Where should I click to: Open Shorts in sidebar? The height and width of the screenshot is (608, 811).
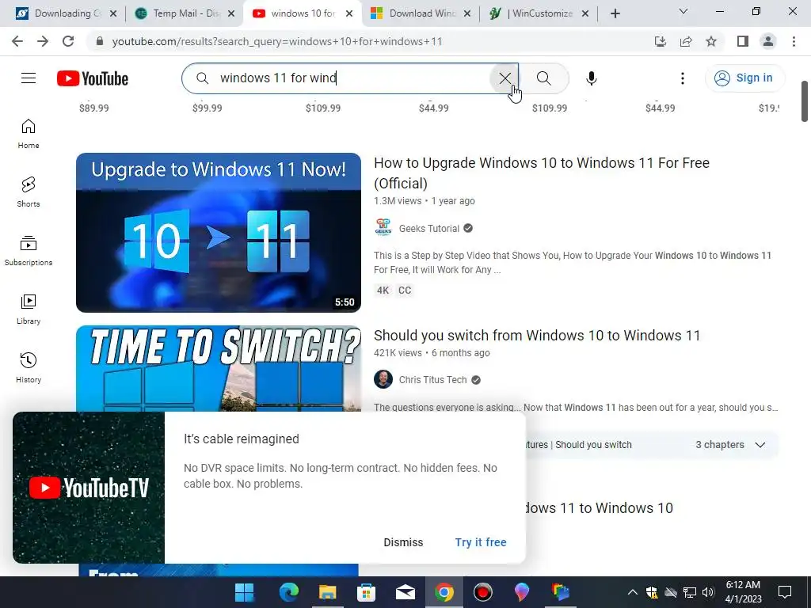29,192
